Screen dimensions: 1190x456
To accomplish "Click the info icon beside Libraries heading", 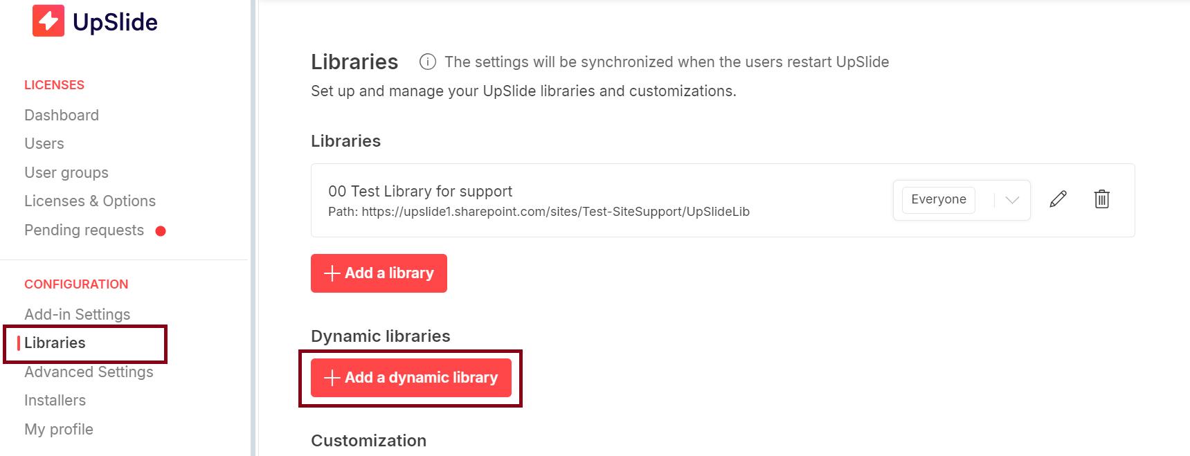I will click(x=428, y=62).
